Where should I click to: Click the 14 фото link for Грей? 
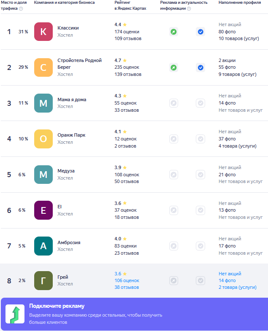tap(227, 280)
